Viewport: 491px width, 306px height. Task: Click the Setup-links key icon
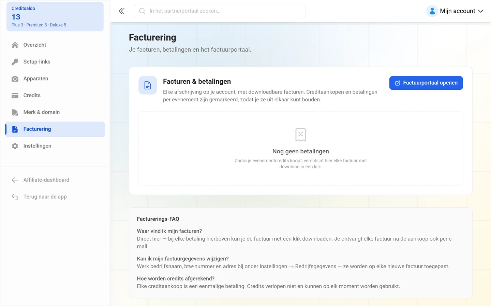[x=15, y=62]
